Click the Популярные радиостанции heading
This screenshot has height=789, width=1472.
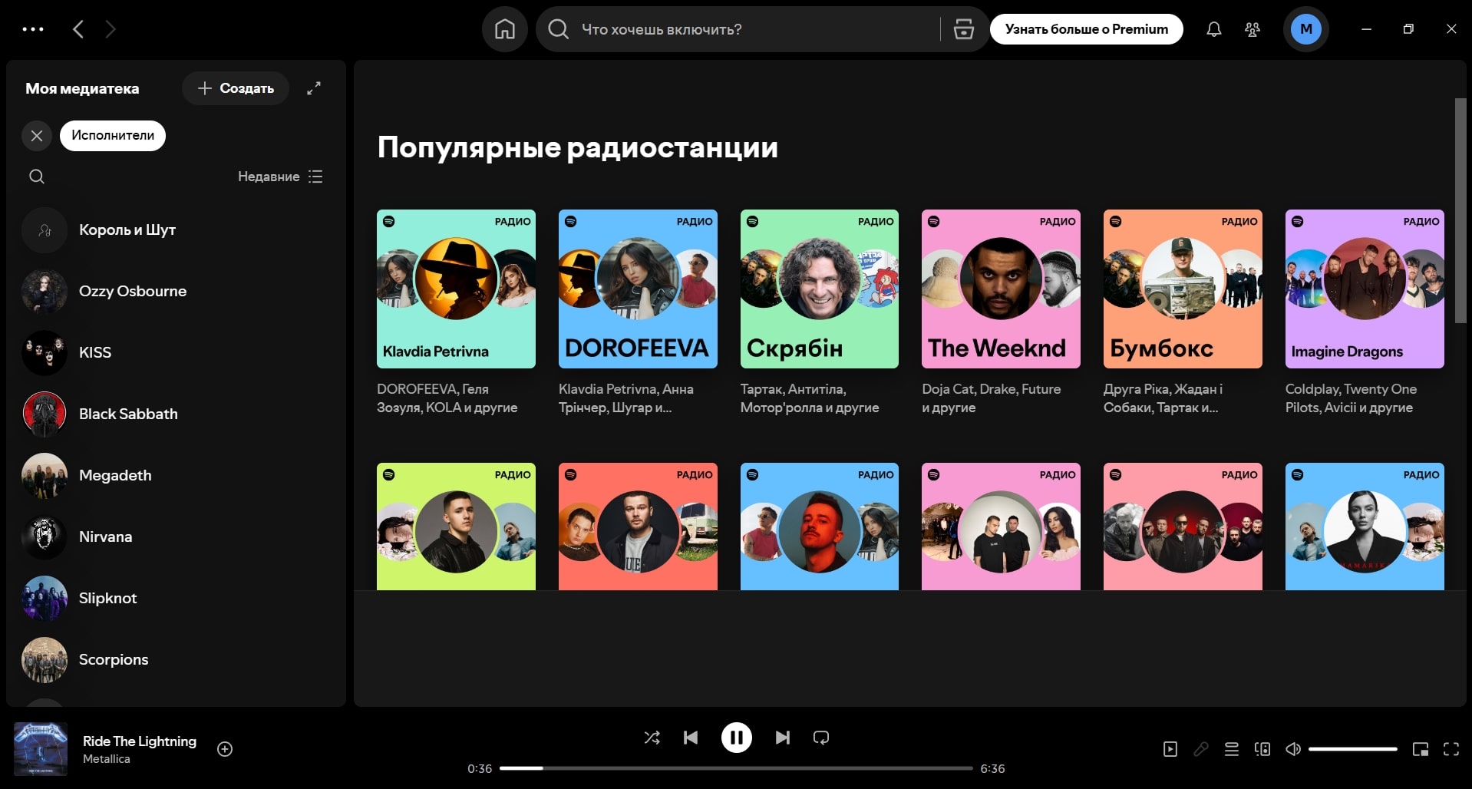coord(577,147)
